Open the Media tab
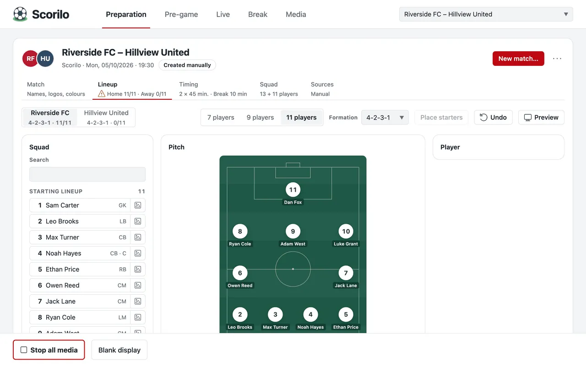 pyautogui.click(x=296, y=14)
